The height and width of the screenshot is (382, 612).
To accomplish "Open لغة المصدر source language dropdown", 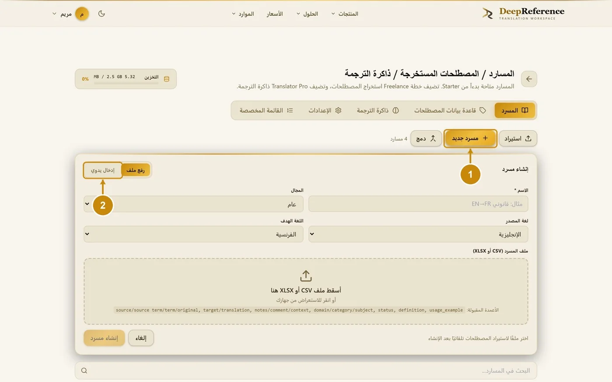I will pos(418,234).
